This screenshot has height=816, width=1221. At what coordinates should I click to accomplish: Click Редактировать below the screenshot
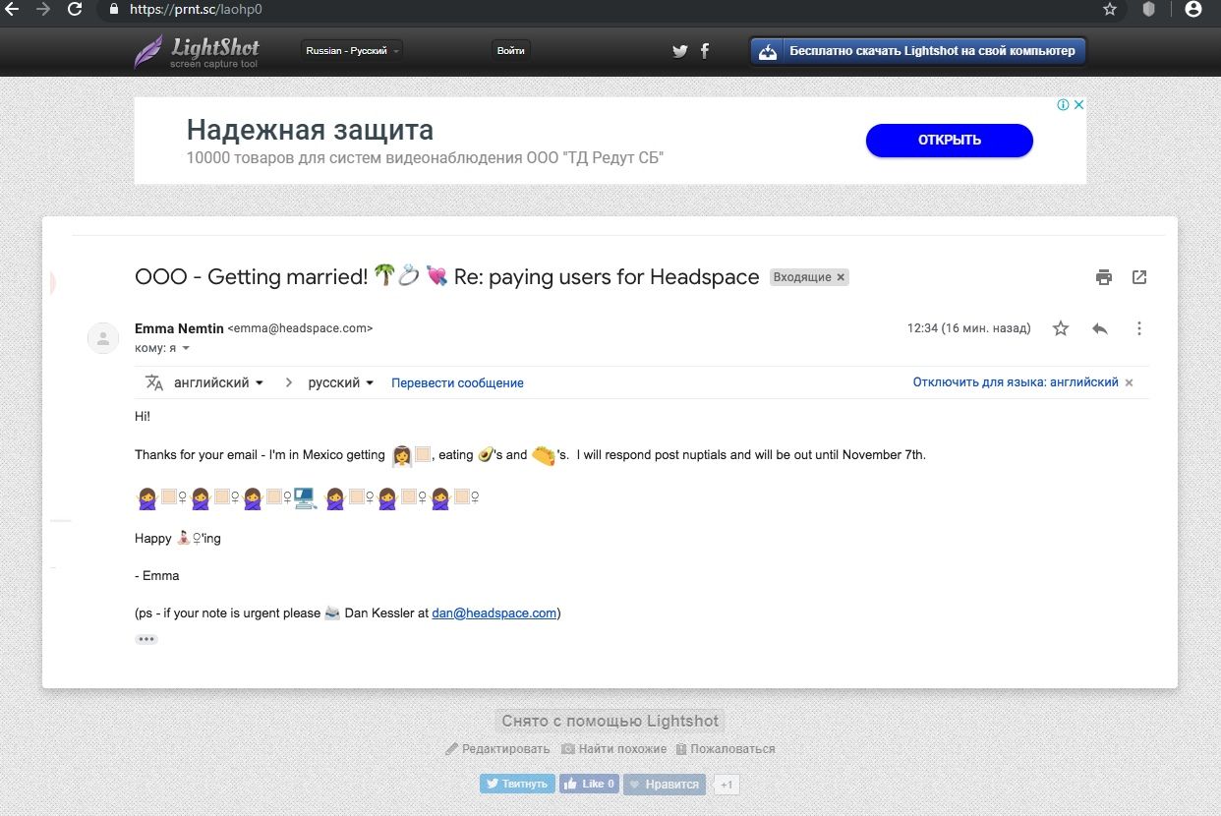(497, 749)
